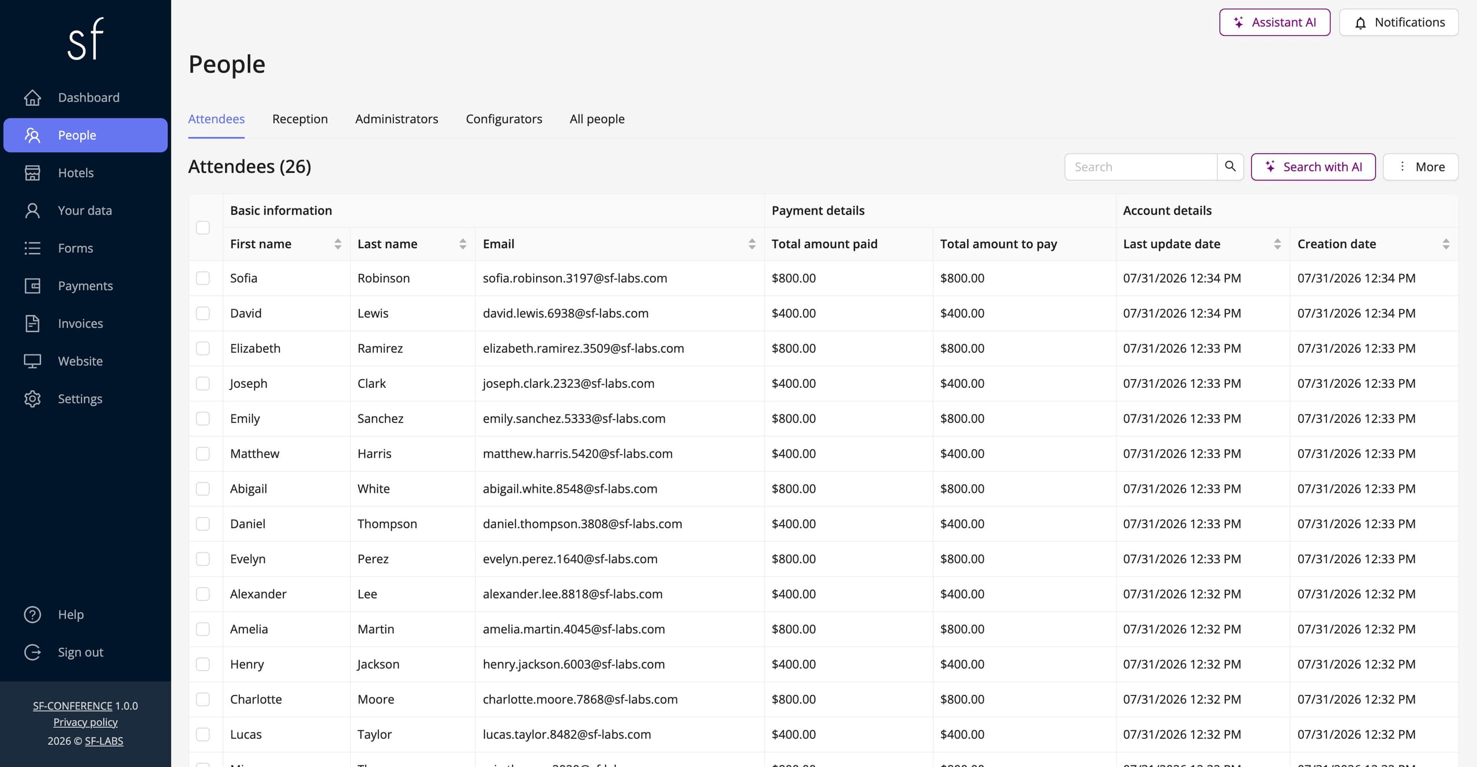1477x767 pixels.
Task: Sort by Last name column arrows
Action: coord(463,244)
